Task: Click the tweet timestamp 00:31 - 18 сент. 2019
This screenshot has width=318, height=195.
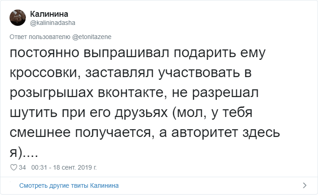Action: point(64,168)
